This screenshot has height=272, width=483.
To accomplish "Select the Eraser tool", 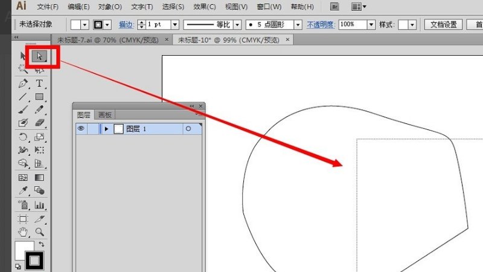I will pos(39,123).
